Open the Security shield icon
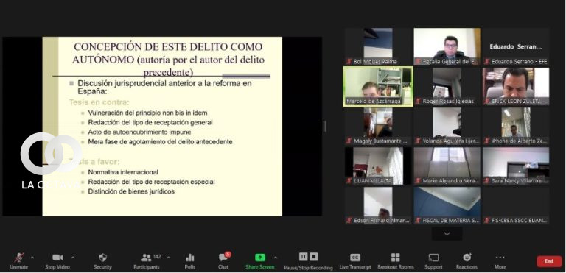This screenshot has width=566, height=273. 103,258
